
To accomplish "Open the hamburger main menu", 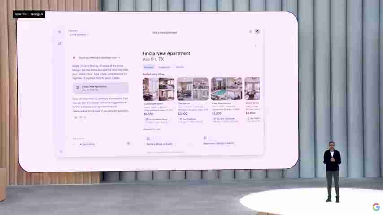I will [59, 32].
